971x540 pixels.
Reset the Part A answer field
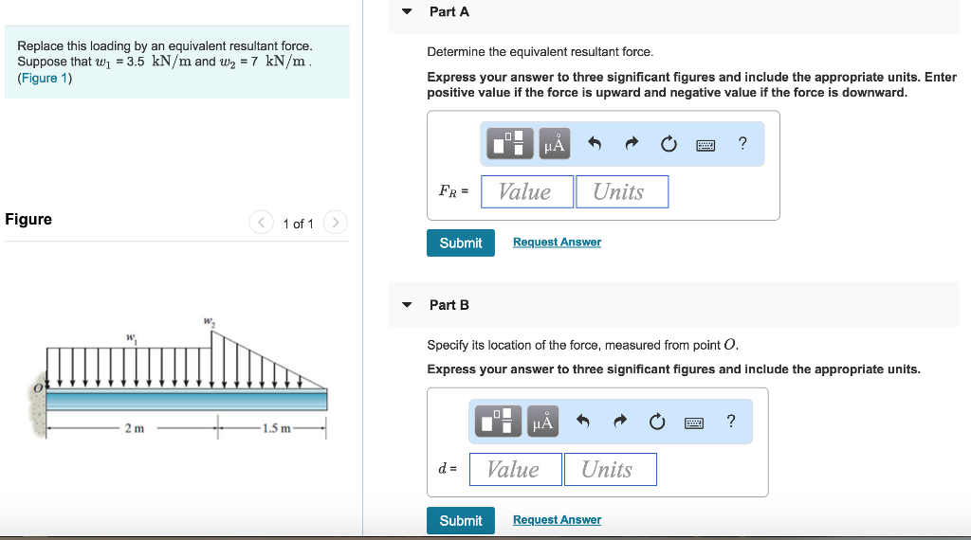coord(669,144)
